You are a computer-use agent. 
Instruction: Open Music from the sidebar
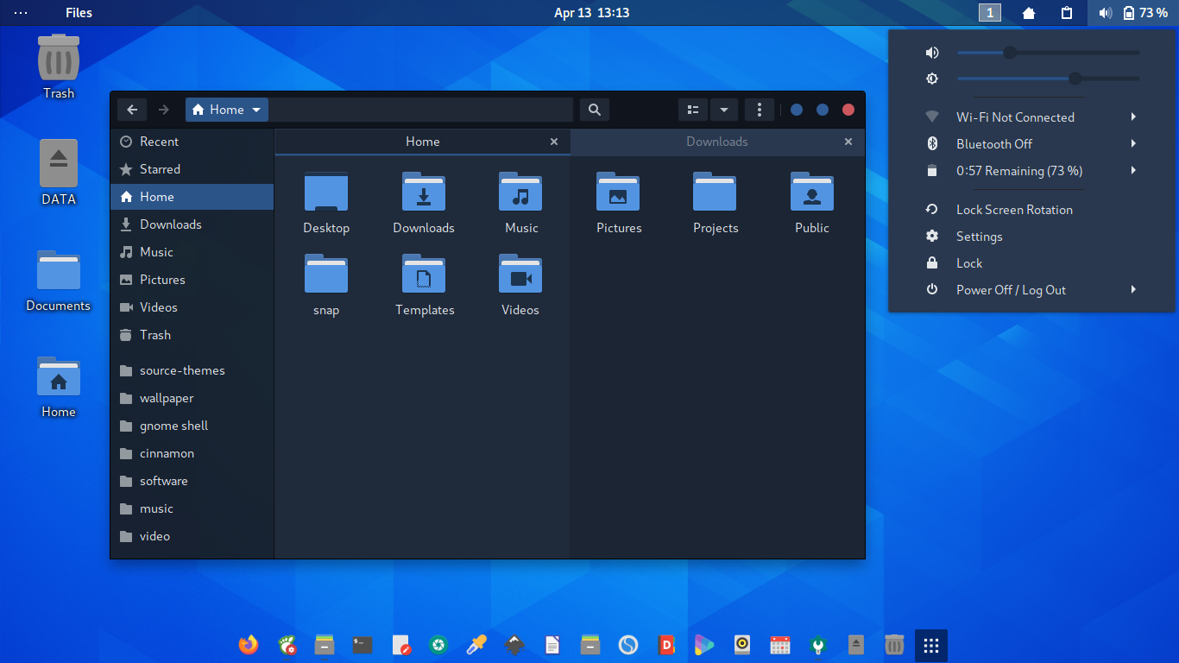[192, 252]
